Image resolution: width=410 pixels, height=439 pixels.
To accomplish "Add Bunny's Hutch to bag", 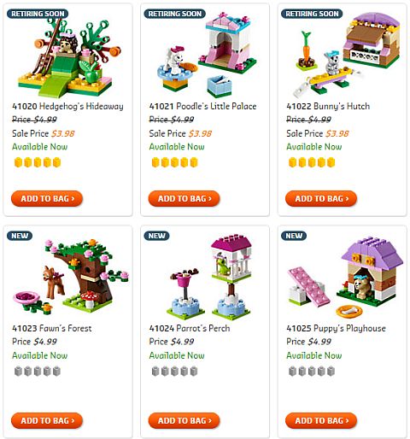I will click(x=321, y=198).
